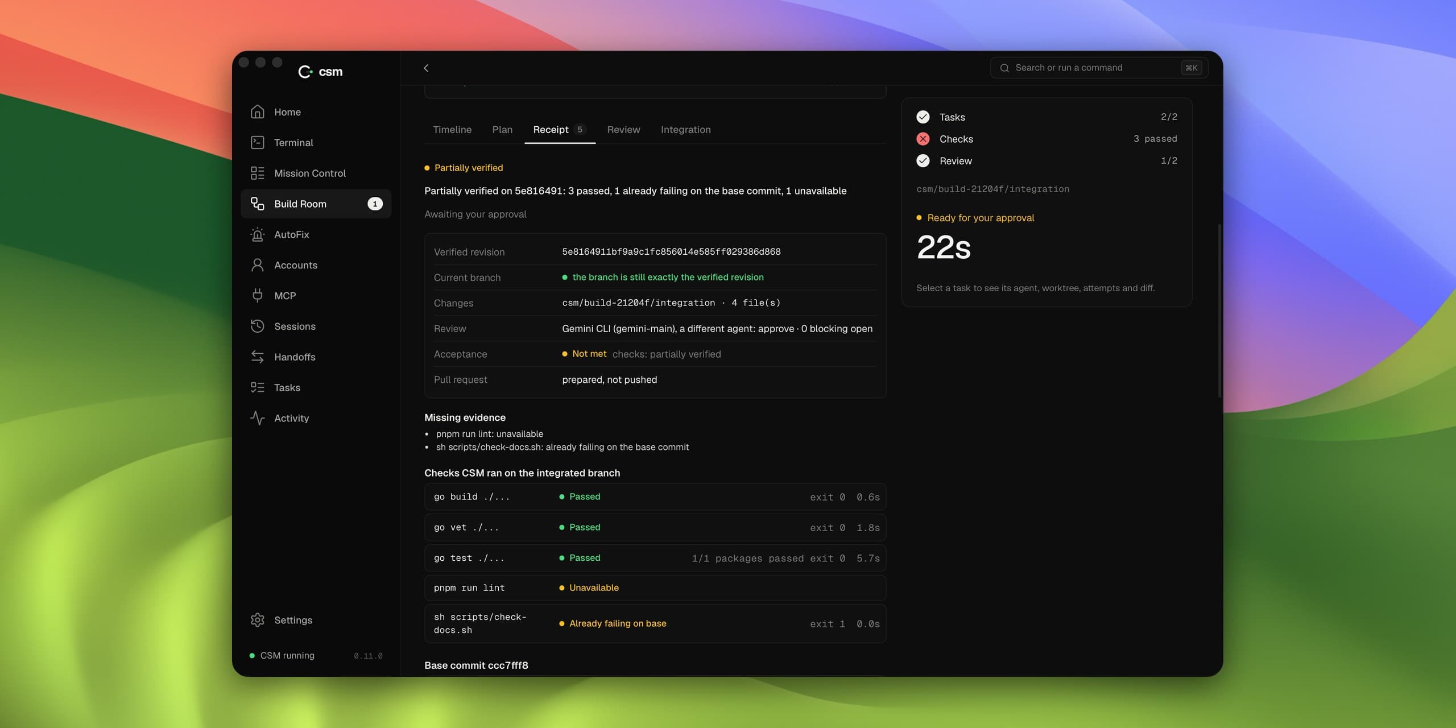Click the Tasks 2/2 checkmark icon
Screen dimensions: 1456x728
click(923, 117)
